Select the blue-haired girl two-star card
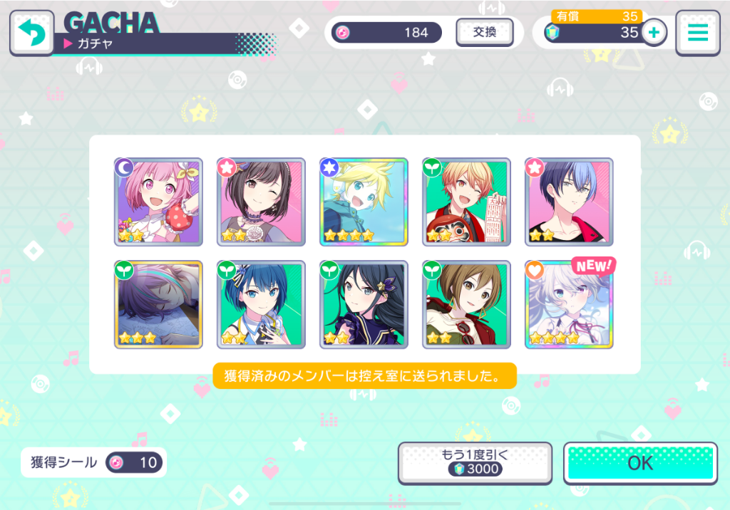730x510 pixels. pyautogui.click(x=261, y=304)
